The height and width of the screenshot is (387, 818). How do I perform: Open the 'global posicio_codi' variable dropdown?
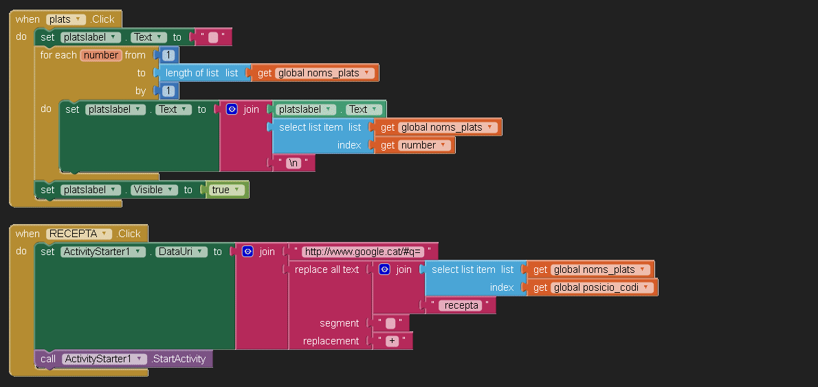601,287
